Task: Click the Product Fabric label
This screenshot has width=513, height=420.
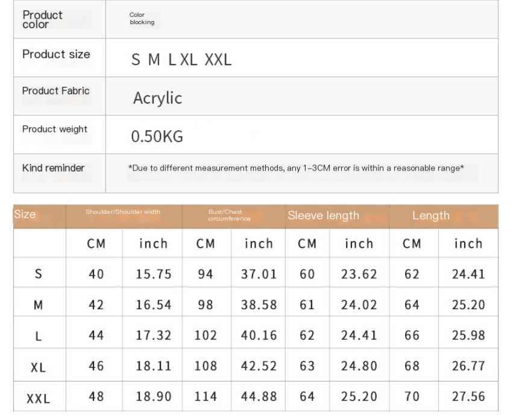Action: (55, 91)
